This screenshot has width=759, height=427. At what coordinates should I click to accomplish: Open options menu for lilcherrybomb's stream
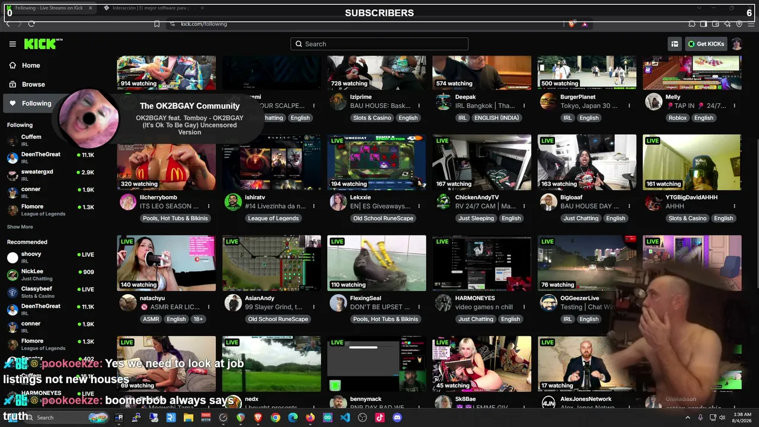click(x=209, y=206)
